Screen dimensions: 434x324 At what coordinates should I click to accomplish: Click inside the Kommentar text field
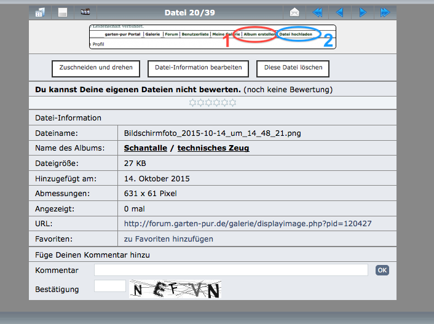(x=231, y=270)
